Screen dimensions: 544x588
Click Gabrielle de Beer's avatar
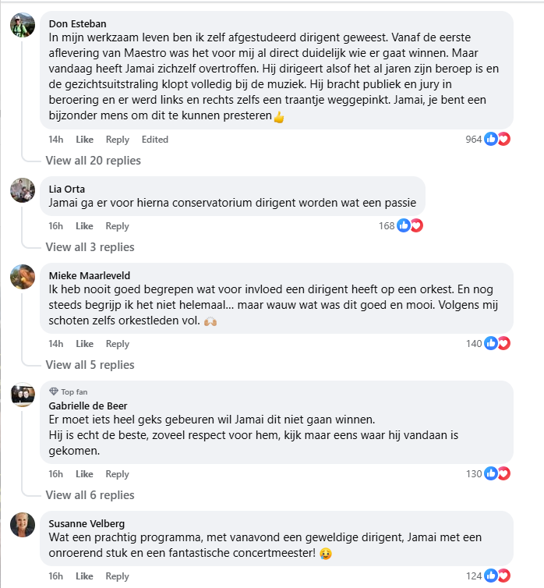22,395
